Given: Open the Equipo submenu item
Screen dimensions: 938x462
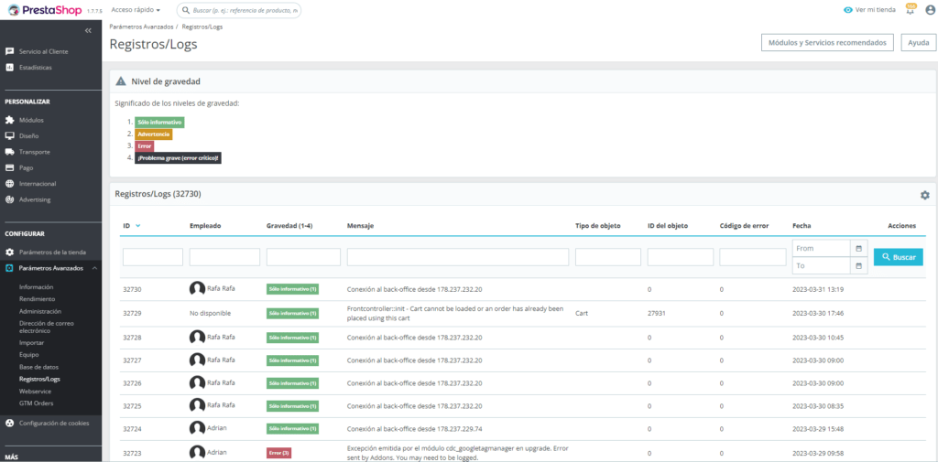Looking at the screenshot, I should [28, 355].
